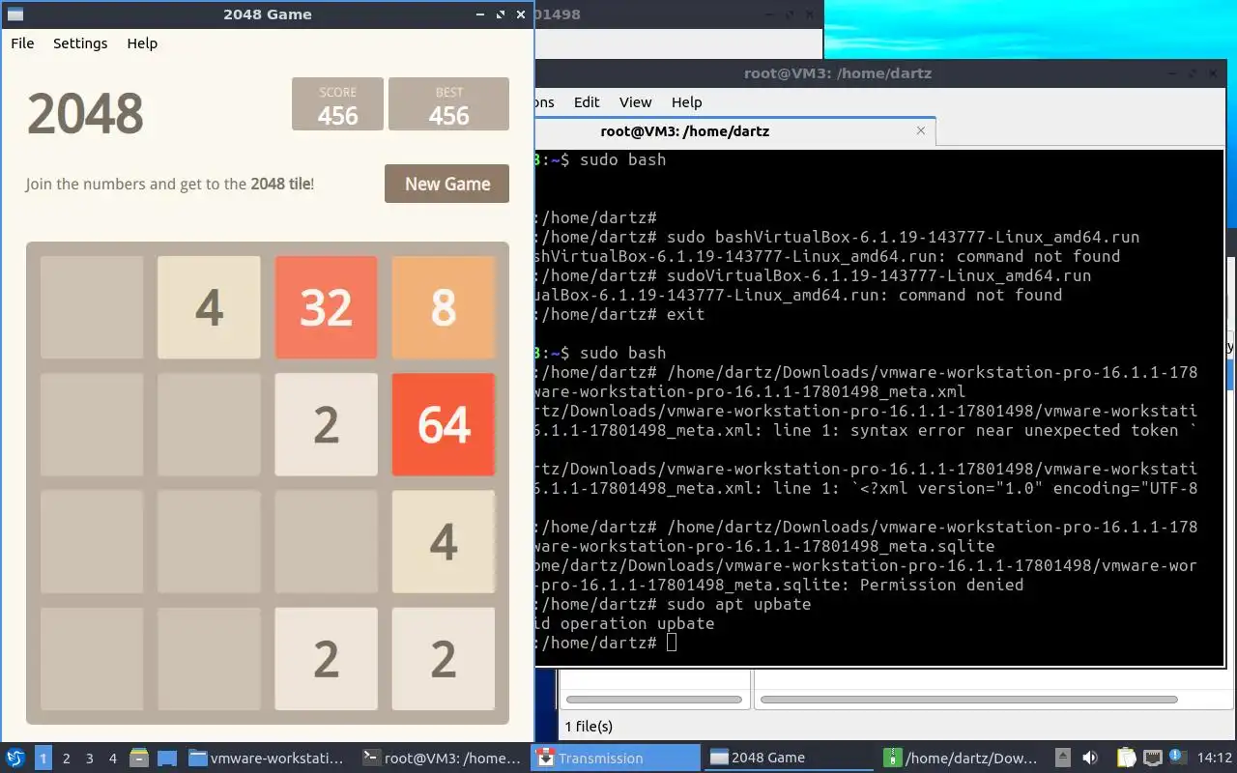Click the 2048 Game window menu icon

pyautogui.click(x=14, y=14)
